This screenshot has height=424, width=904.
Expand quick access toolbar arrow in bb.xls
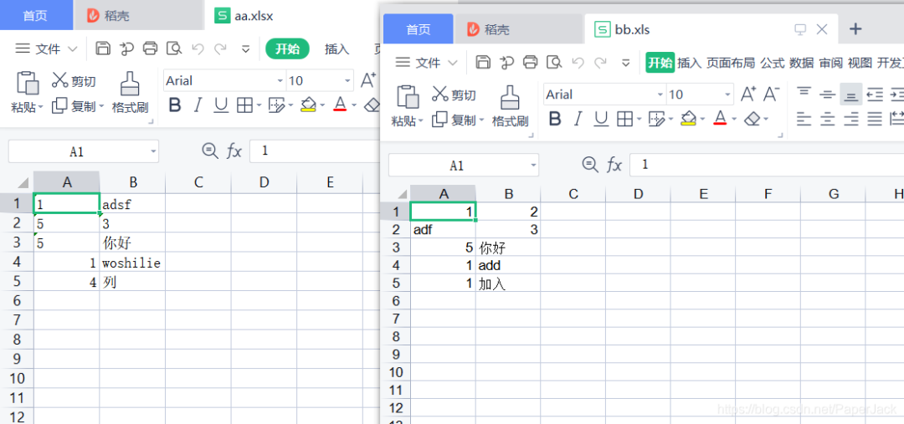626,63
